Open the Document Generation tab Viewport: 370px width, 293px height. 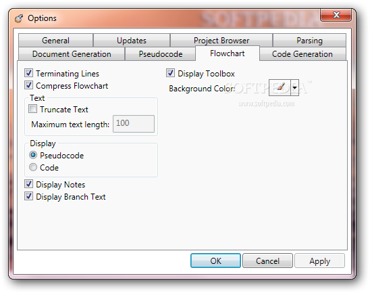pyautogui.click(x=72, y=54)
